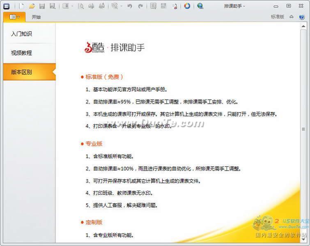
Task: Click the vertical scrollbar thumb
Action: [303, 129]
